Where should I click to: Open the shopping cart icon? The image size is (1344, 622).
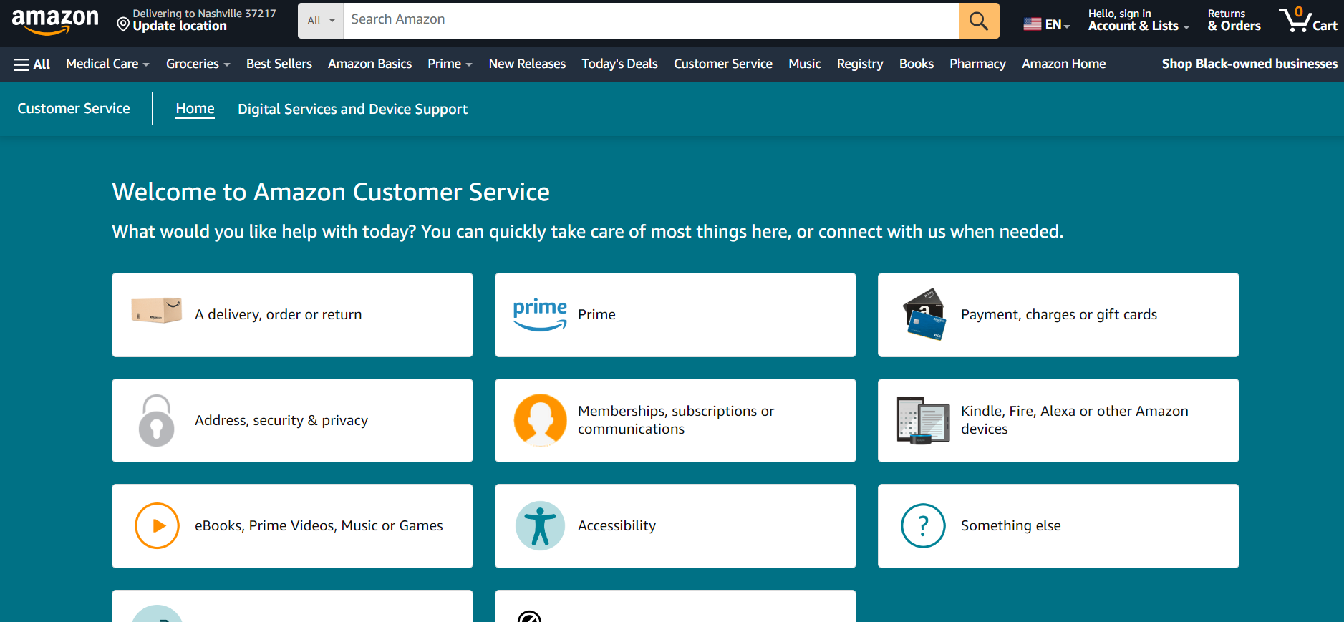point(1295,20)
